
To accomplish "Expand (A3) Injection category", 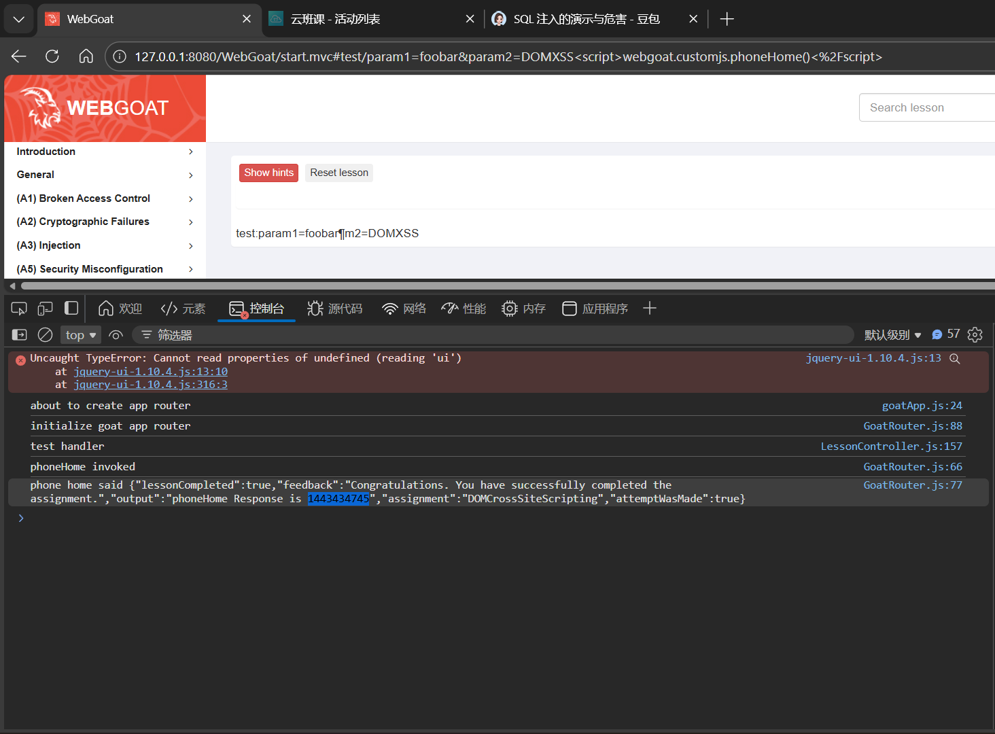I will pos(105,245).
